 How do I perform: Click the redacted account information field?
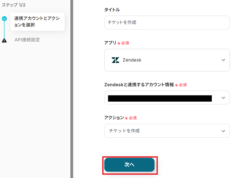tap(160, 98)
